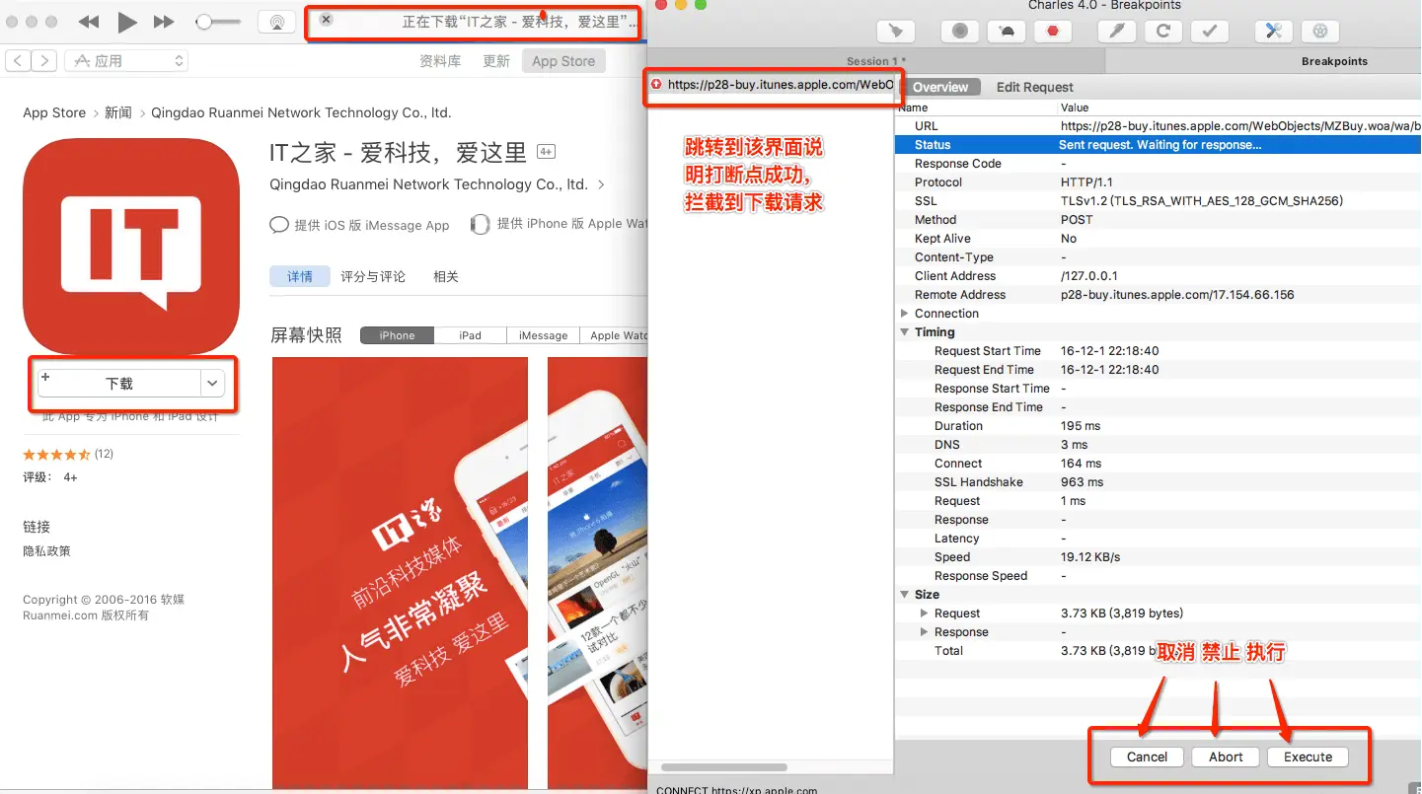Select the Status row in Overview table
The image size is (1422, 794).
click(x=1158, y=145)
